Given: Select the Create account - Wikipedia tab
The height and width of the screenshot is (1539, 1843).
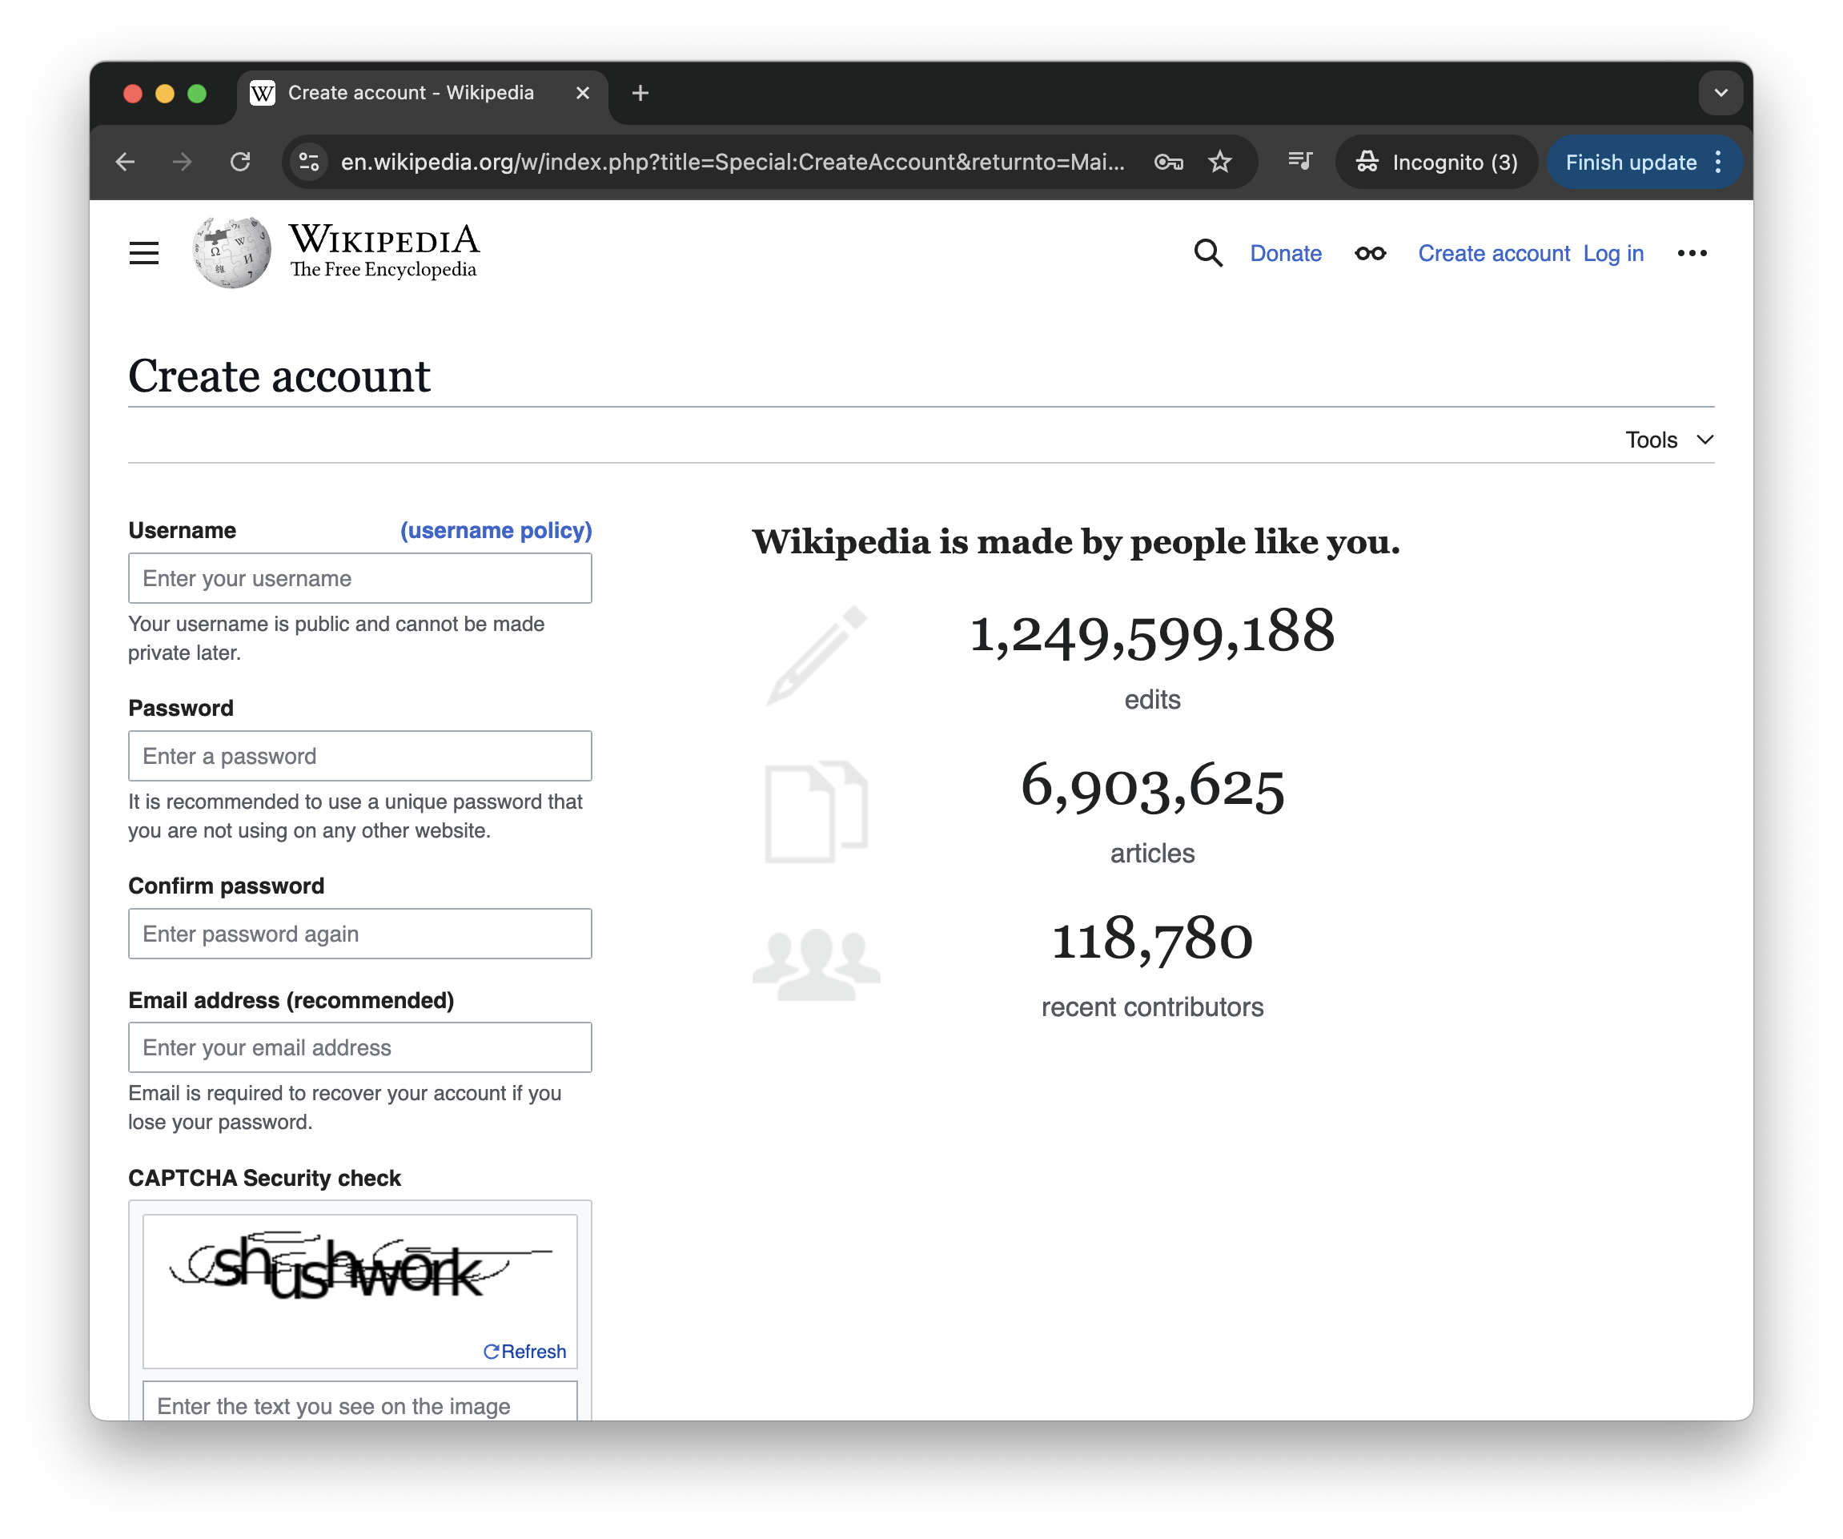Looking at the screenshot, I should (422, 93).
